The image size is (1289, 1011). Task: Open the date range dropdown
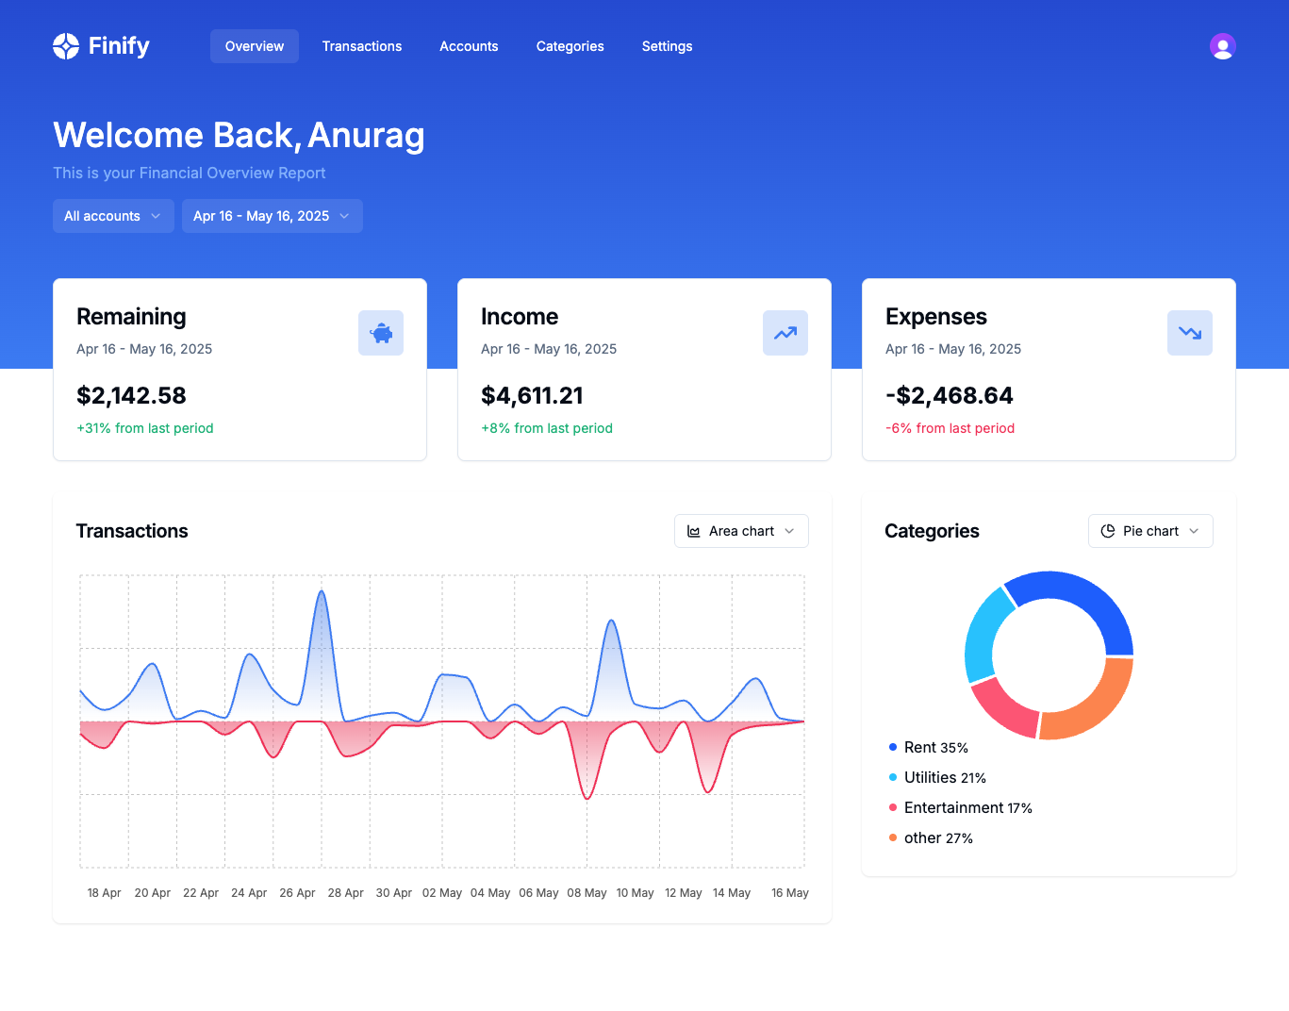[272, 216]
